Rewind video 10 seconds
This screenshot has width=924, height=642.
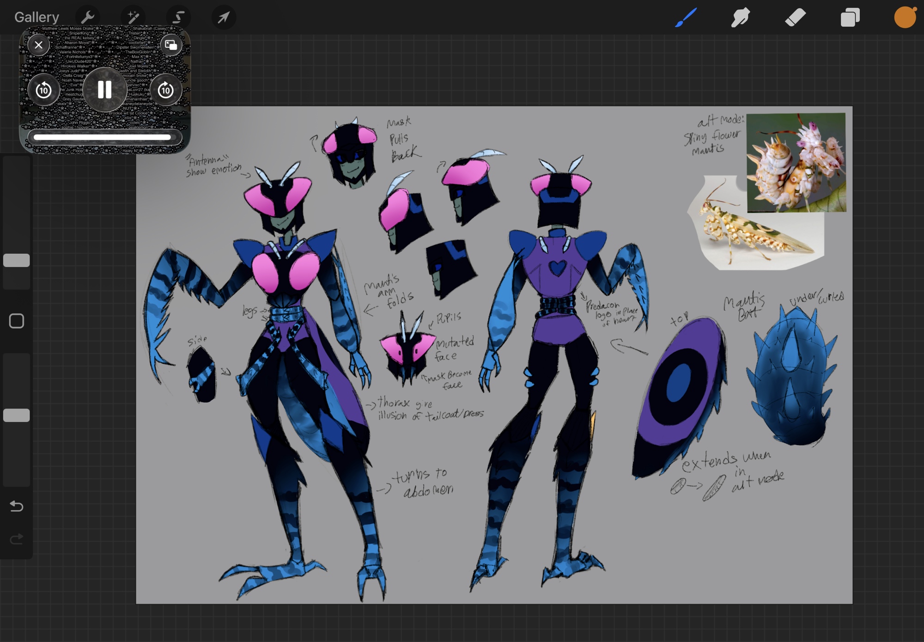(x=44, y=90)
